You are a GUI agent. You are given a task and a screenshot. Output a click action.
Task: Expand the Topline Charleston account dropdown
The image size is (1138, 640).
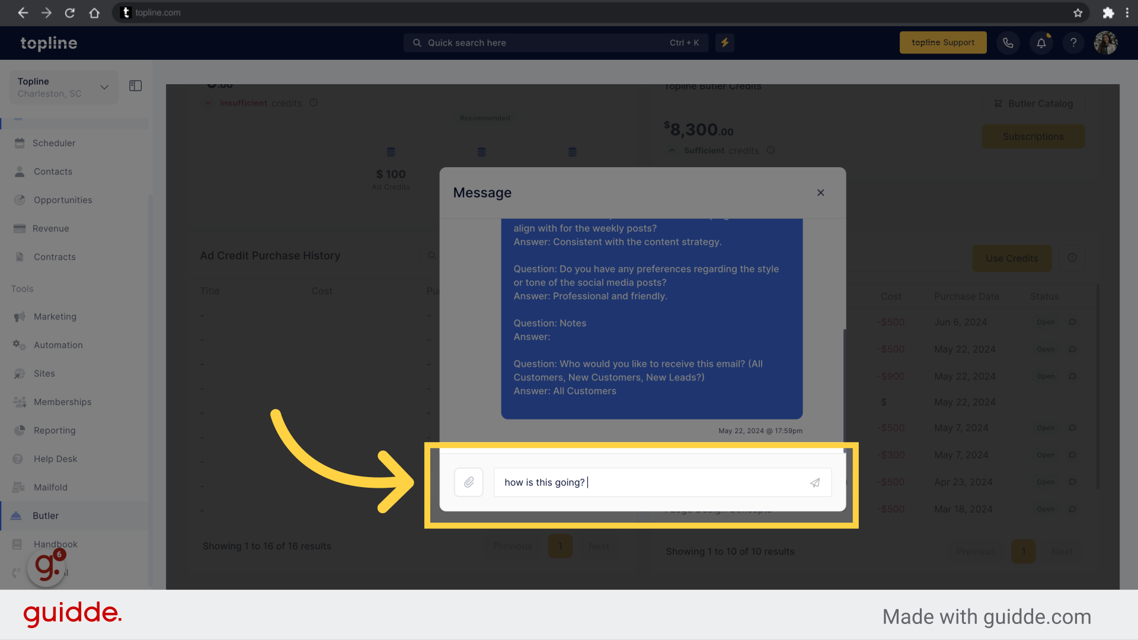pos(64,87)
